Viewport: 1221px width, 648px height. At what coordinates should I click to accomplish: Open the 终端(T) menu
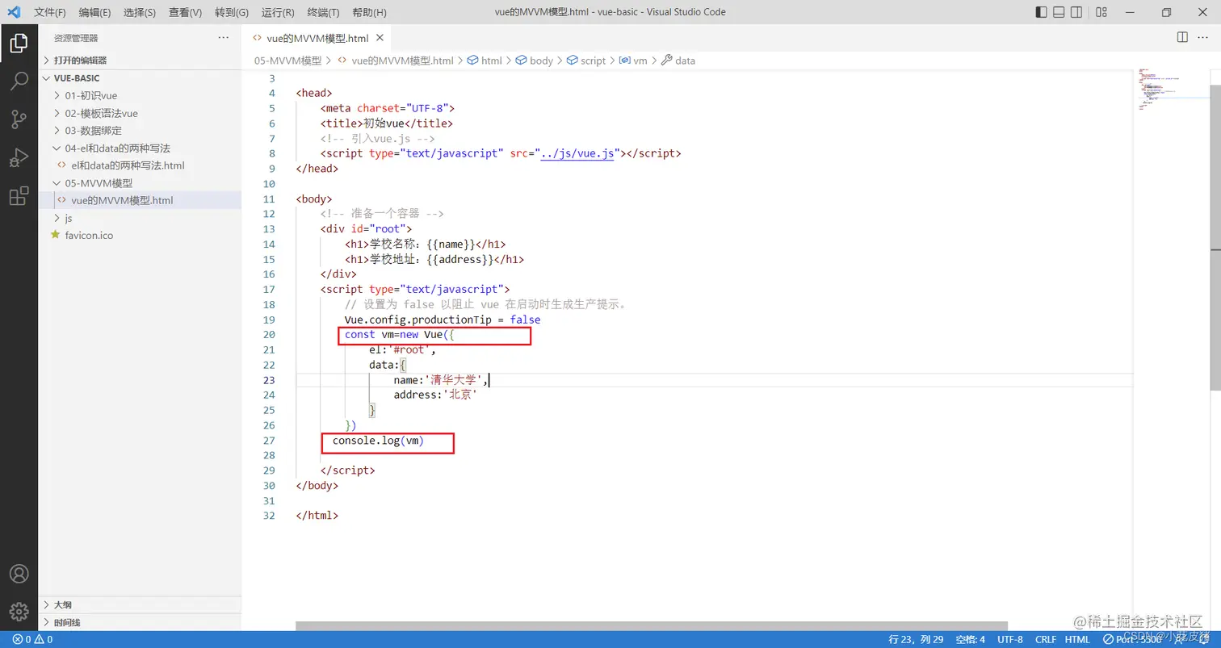click(x=323, y=12)
